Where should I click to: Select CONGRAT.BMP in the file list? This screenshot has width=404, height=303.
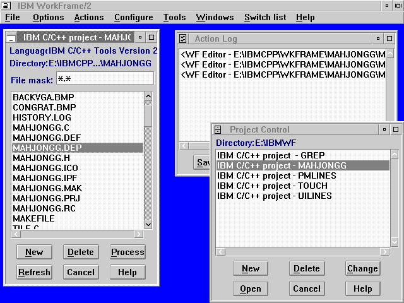click(78, 107)
